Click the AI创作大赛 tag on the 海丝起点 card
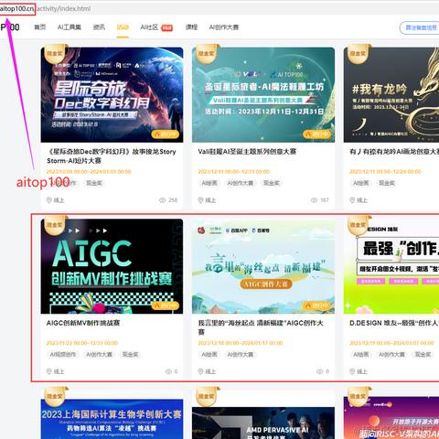This screenshot has width=439, height=439. pyautogui.click(x=241, y=354)
